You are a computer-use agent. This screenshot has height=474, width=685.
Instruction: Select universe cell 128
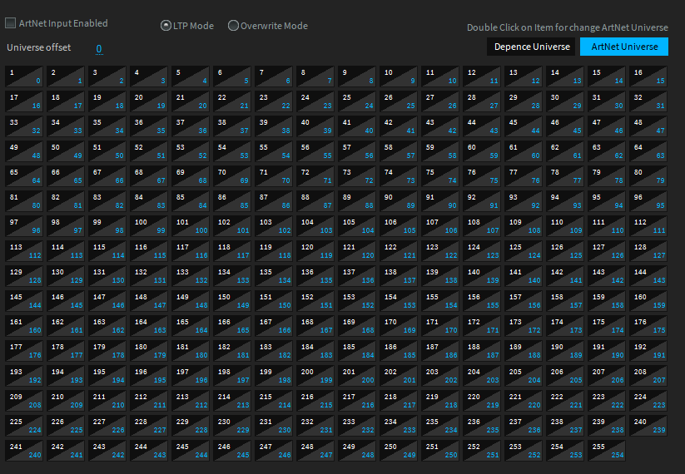648,251
